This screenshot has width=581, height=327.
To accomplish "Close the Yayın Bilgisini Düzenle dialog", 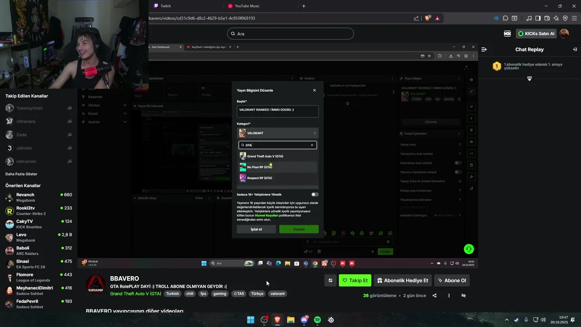I will coord(314,90).
